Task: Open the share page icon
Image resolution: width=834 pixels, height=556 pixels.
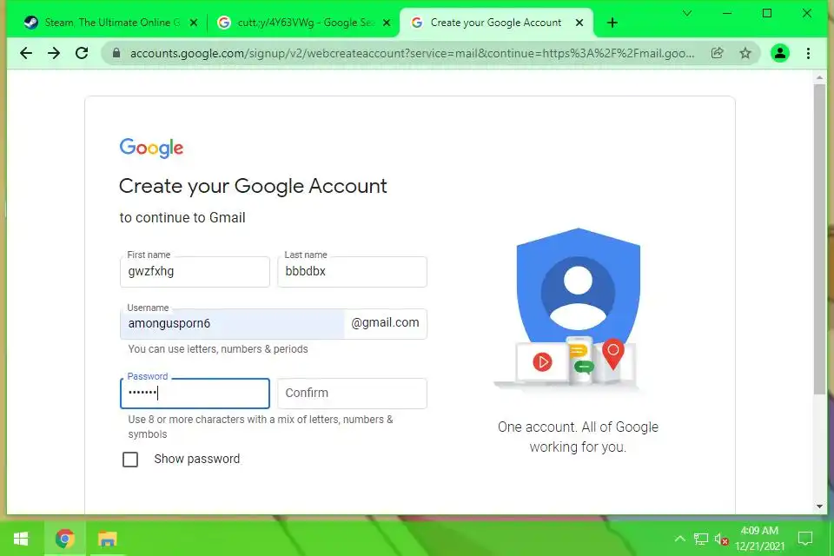Action: [x=717, y=53]
